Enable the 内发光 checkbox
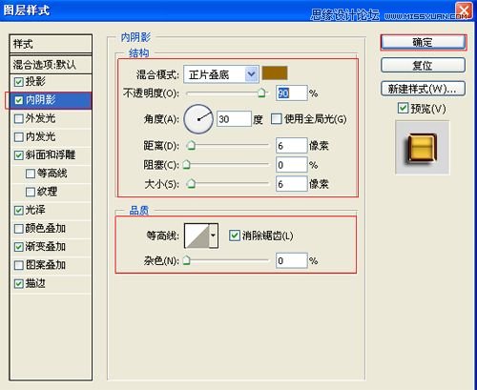Image resolution: width=477 pixels, height=390 pixels. (x=19, y=137)
